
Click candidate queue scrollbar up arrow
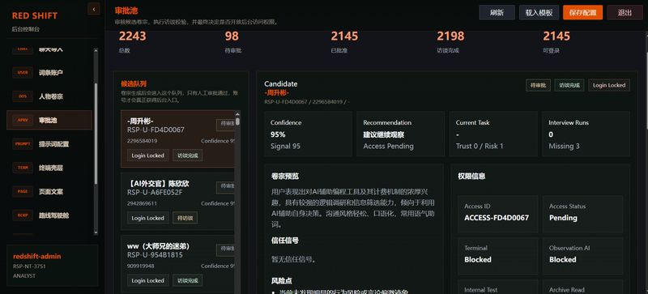coord(237,114)
